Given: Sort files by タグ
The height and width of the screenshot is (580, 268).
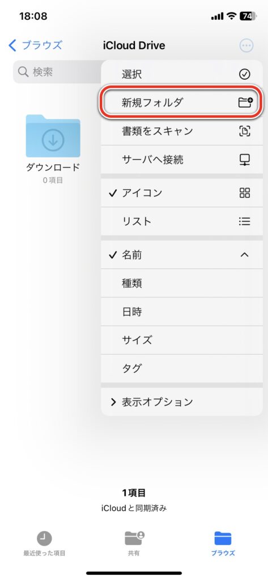Looking at the screenshot, I should coord(182,368).
